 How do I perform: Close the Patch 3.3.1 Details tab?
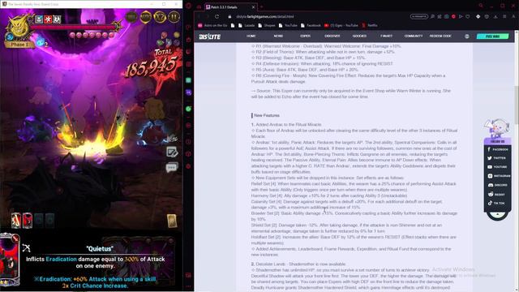254,7
